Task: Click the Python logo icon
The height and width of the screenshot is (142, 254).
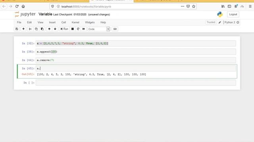Action: (220, 14)
